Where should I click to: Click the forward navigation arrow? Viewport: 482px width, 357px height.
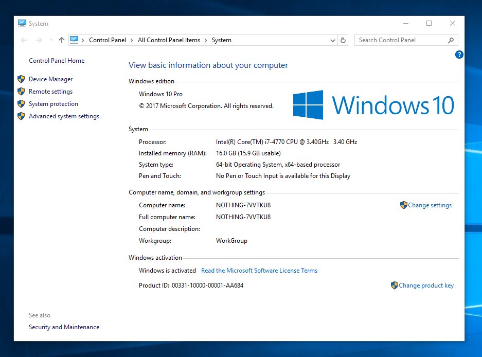39,40
